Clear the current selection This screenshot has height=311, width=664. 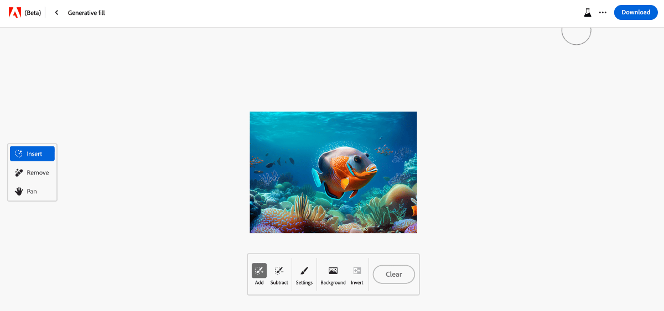point(393,274)
